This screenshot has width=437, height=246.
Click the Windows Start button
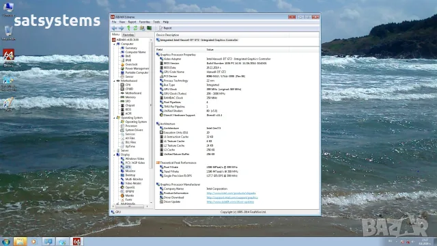tap(6, 241)
